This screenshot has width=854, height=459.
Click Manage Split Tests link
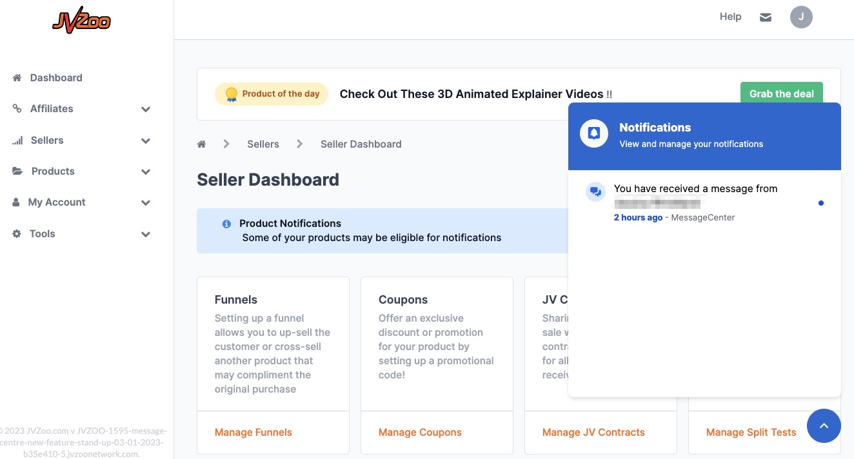[751, 432]
